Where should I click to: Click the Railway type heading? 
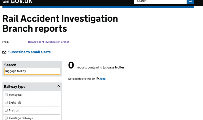click(15, 86)
